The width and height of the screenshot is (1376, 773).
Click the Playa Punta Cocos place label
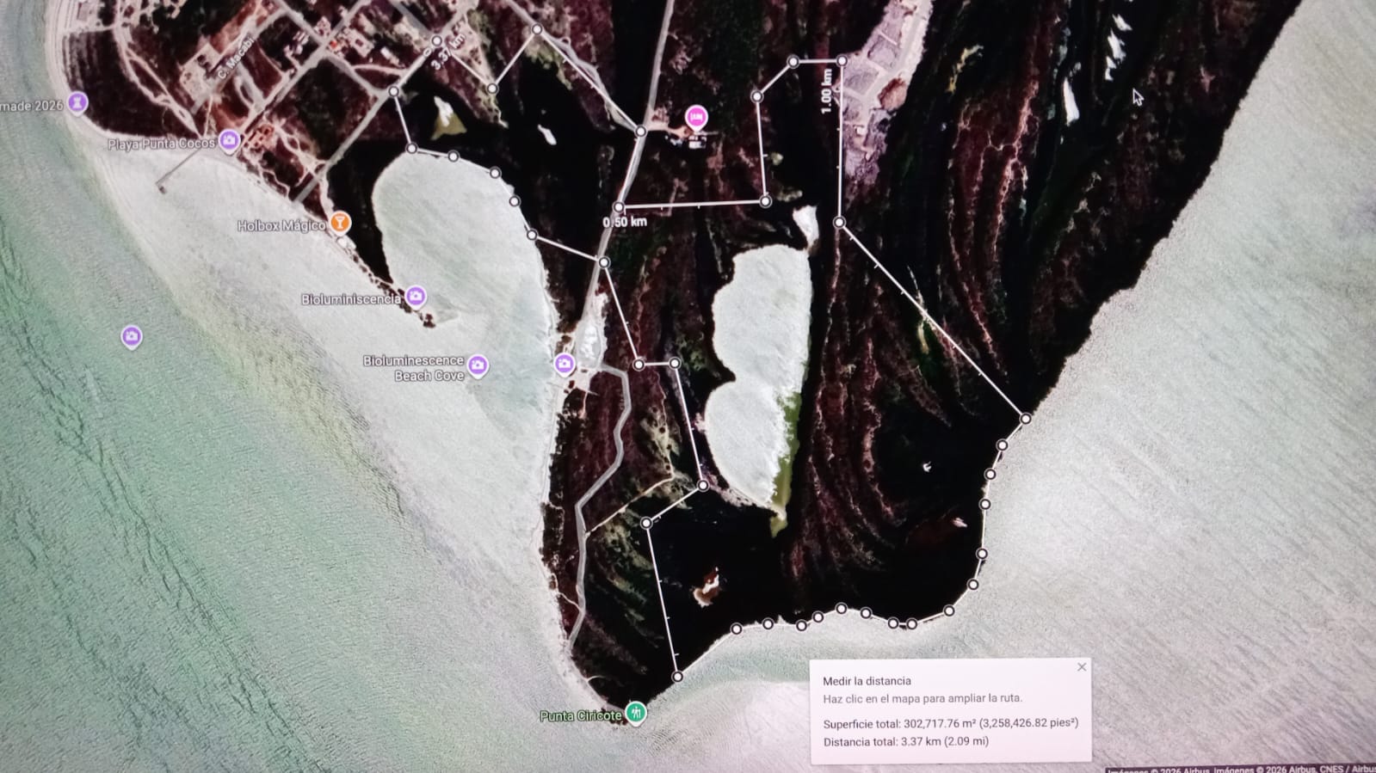coord(161,144)
